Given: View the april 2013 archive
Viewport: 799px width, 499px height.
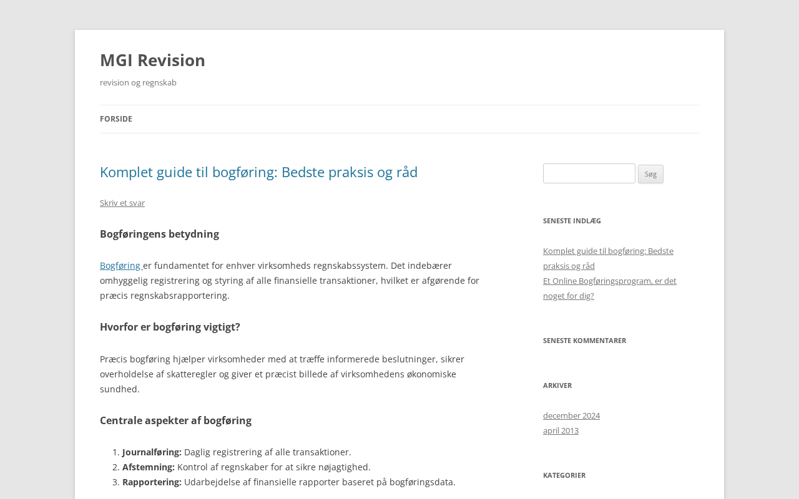Looking at the screenshot, I should click(x=561, y=430).
